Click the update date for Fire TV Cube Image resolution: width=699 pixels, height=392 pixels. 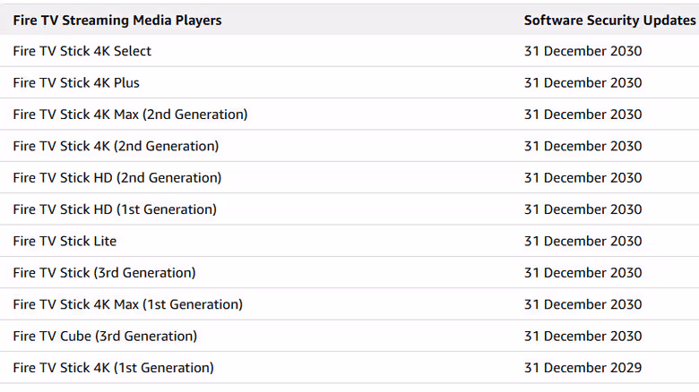(x=583, y=336)
